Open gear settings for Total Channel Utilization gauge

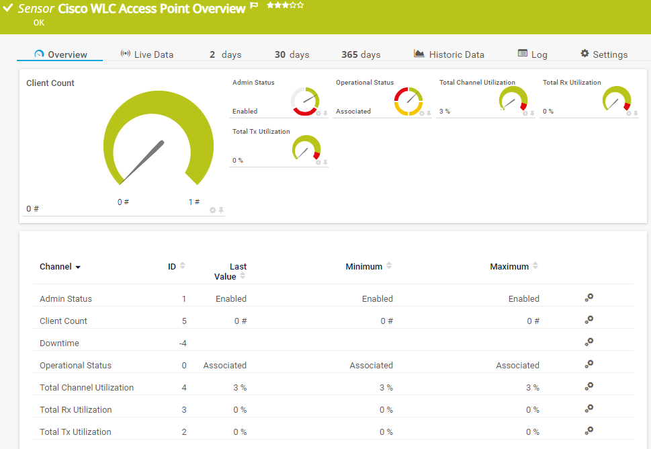525,114
